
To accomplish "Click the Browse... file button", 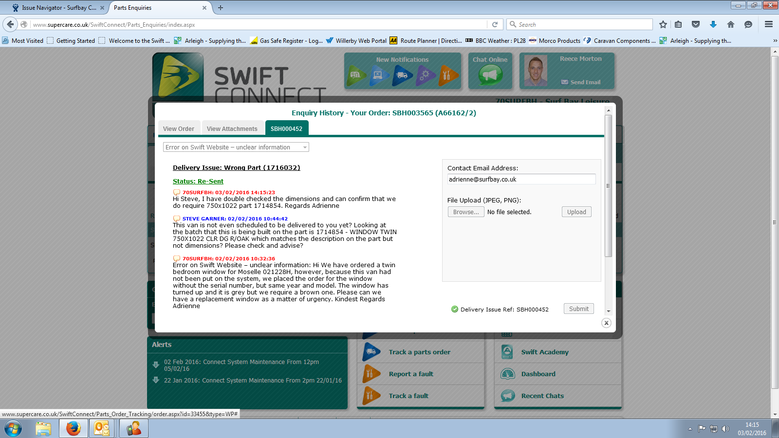I will pos(466,212).
